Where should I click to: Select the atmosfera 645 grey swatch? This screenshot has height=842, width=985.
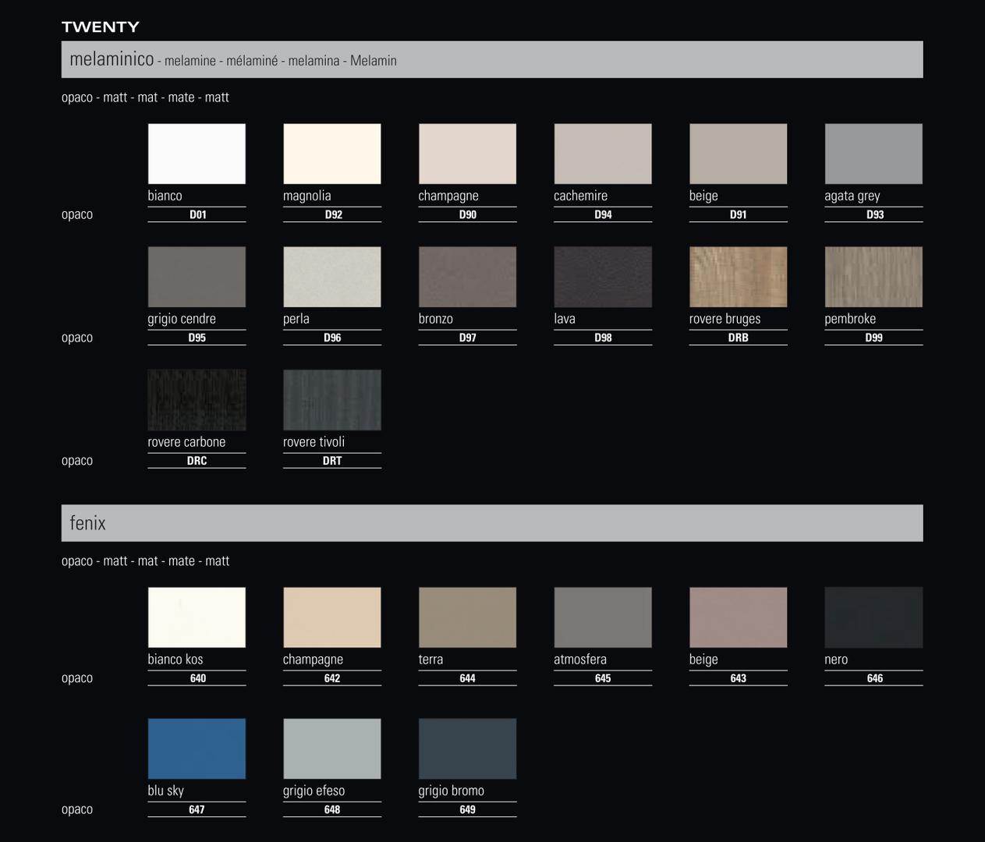coord(603,617)
